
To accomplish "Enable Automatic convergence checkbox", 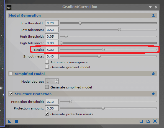I will [47, 62].
